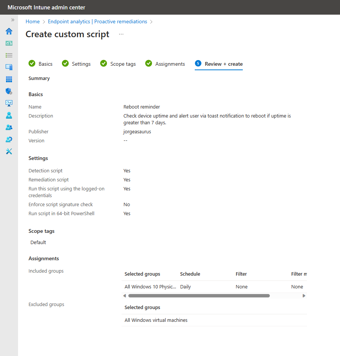Click the horizontal scrollbar under Included groups

pyautogui.click(x=199, y=296)
